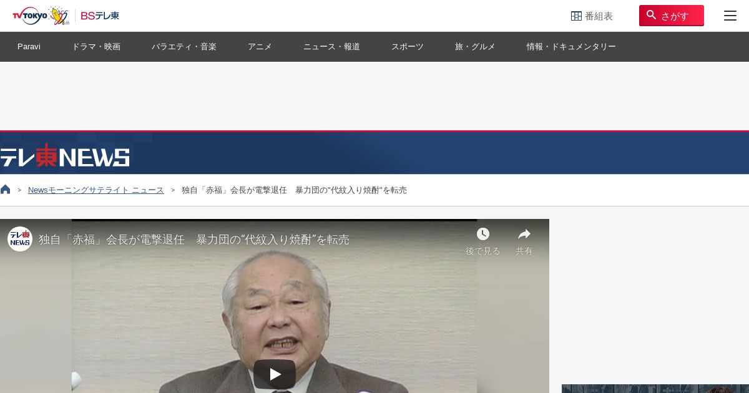Go to home via breadcrumb house icon

tap(6, 190)
